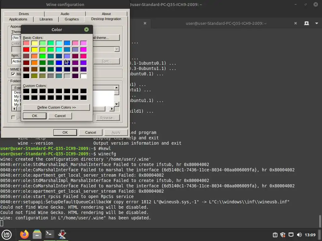Click the terminal vertical scrollbar
Image resolution: width=322 pixels, height=241 pixels.
(320, 221)
